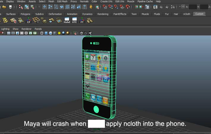The width and height of the screenshot is (211, 134).
Task: Toggle construction history icon
Action: [x=147, y=7]
